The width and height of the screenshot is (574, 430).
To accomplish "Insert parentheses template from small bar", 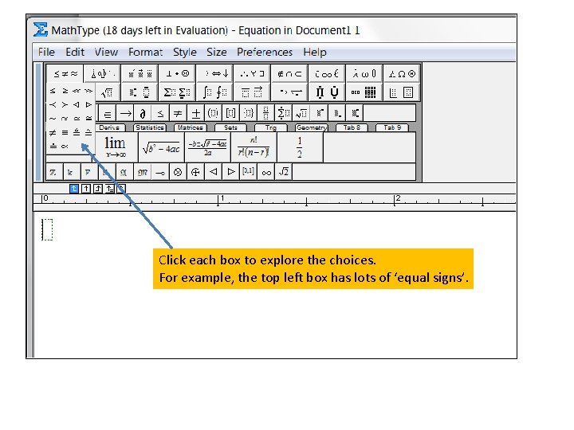I will tap(214, 113).
